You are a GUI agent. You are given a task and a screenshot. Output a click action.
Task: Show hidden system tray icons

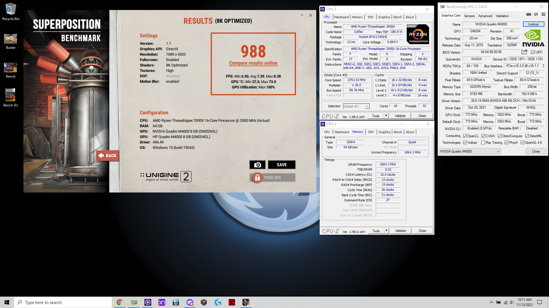pyautogui.click(x=491, y=302)
